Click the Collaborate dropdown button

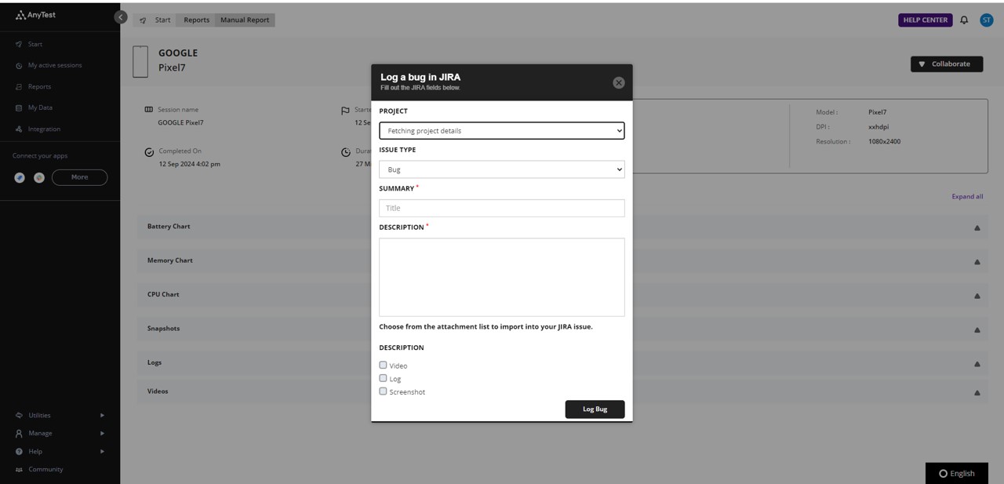click(x=947, y=64)
